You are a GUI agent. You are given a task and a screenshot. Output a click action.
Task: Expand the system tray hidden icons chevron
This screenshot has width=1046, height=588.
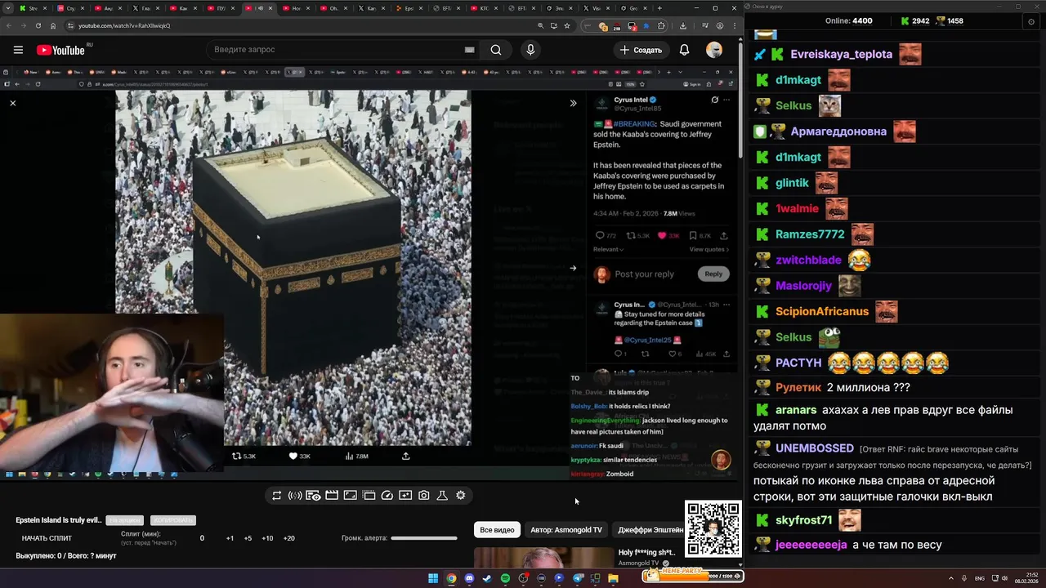[950, 579]
